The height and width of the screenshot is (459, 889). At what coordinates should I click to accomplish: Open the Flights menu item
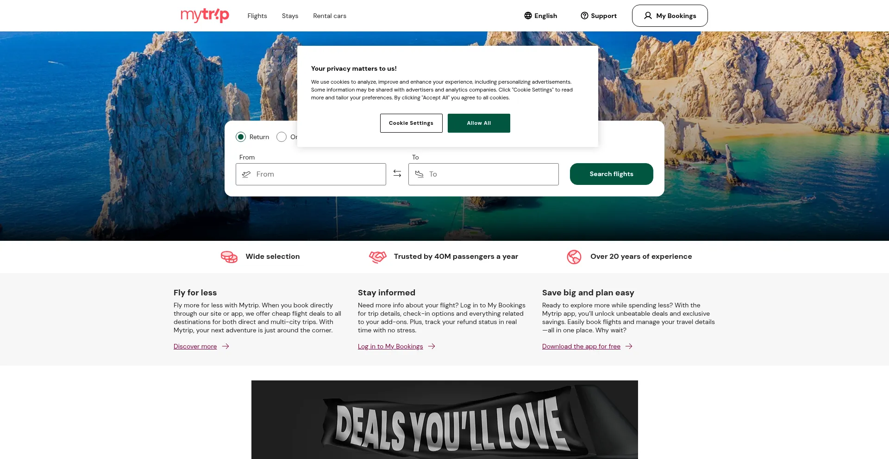(257, 16)
